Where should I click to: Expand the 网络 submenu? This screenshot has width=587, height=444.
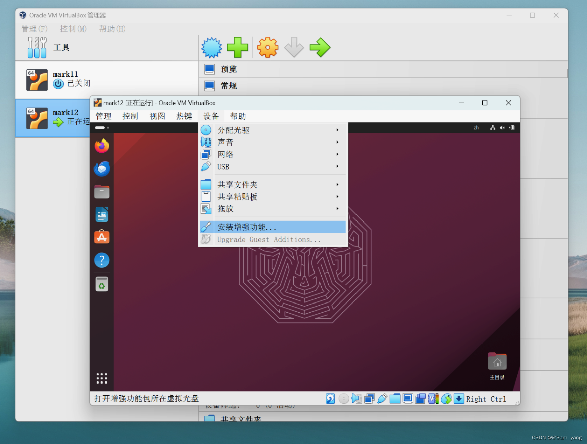[x=273, y=154]
